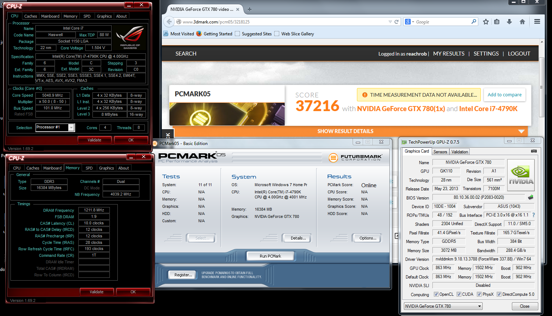Click the Google search engine icon
The image size is (552, 316).
[408, 22]
